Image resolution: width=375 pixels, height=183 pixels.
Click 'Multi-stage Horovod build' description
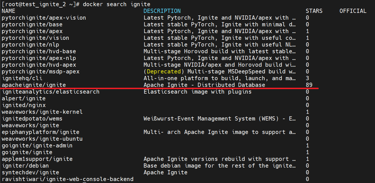(x=220, y=51)
